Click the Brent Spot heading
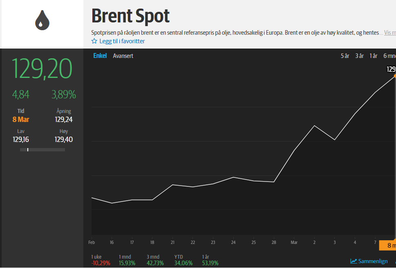Viewport: 396px width, 268px height. coord(130,16)
